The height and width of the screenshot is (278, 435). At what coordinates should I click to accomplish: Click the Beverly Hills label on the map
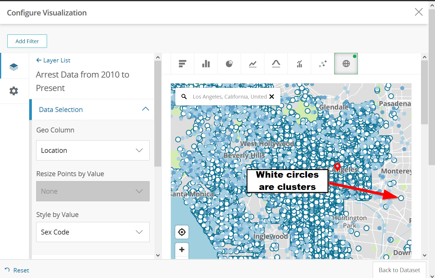(x=244, y=155)
